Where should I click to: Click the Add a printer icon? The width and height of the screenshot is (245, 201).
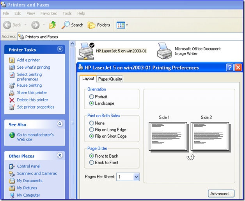pyautogui.click(x=12, y=60)
